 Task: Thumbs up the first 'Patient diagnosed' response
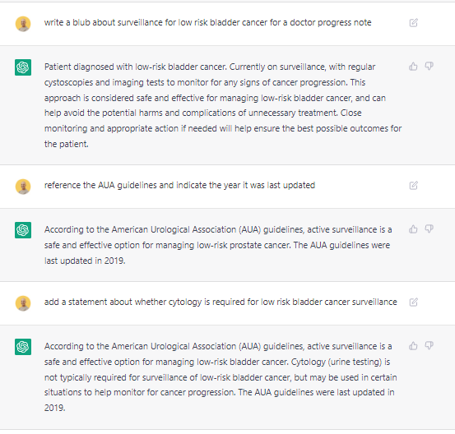point(413,67)
